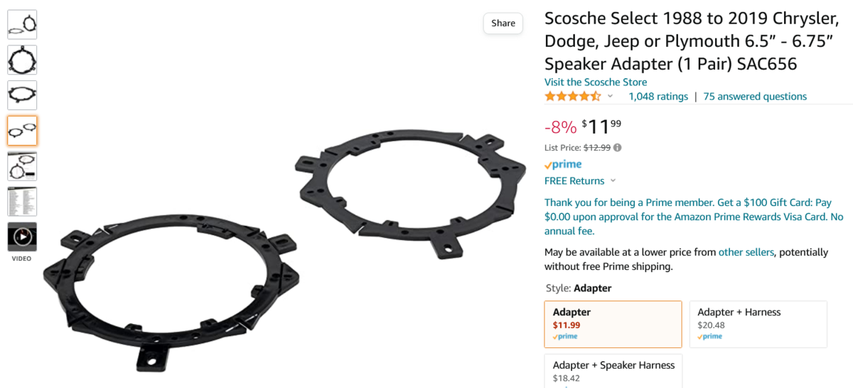
Task: Click the Share button
Action: coord(503,23)
